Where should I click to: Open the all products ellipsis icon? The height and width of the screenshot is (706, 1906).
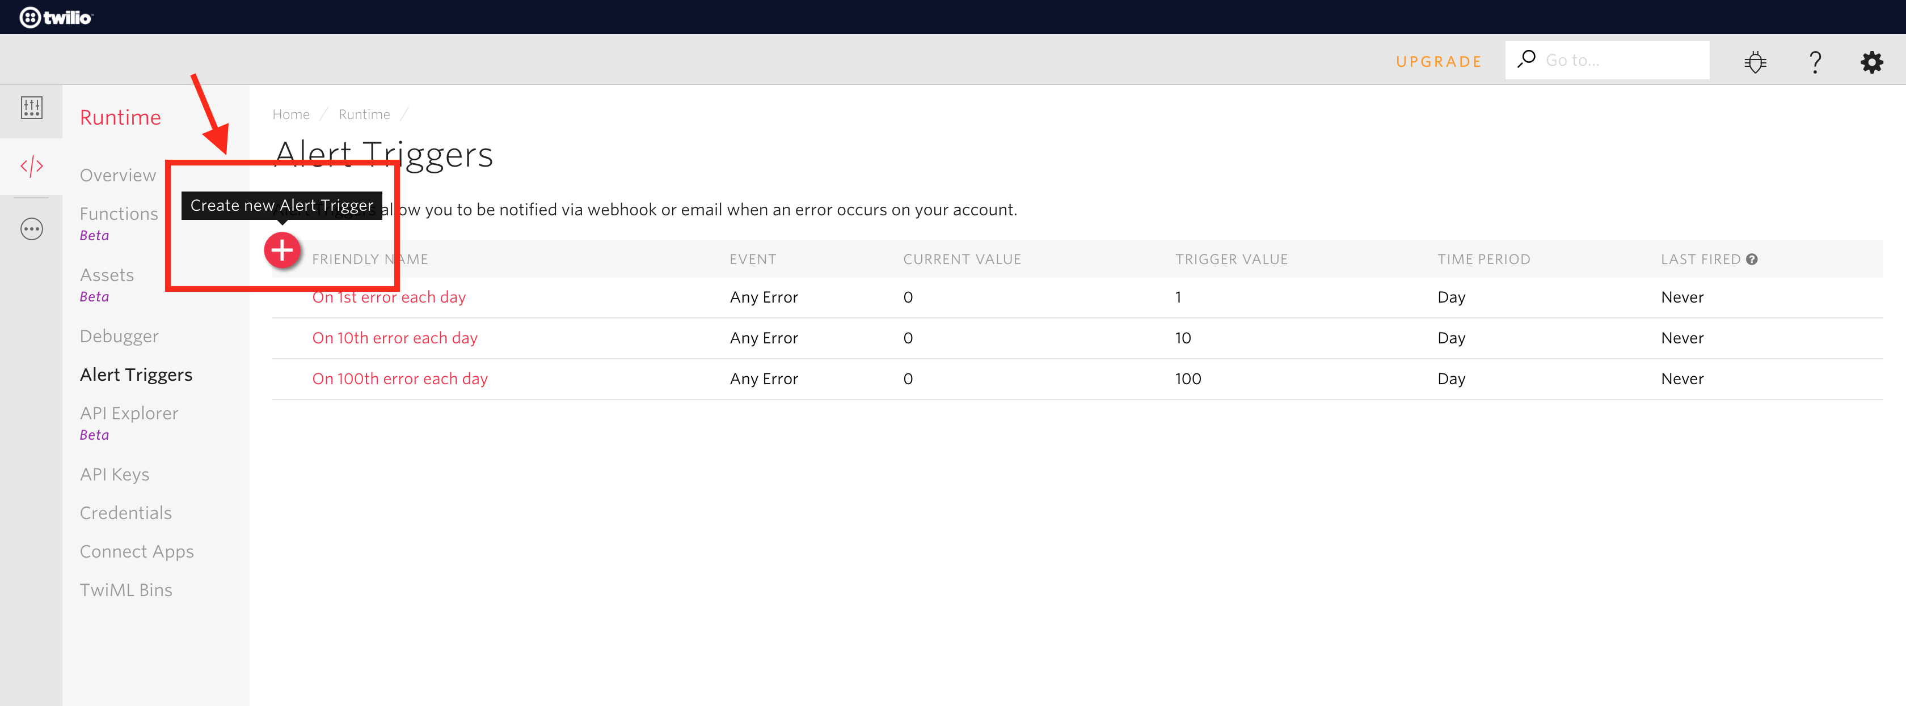point(31,229)
